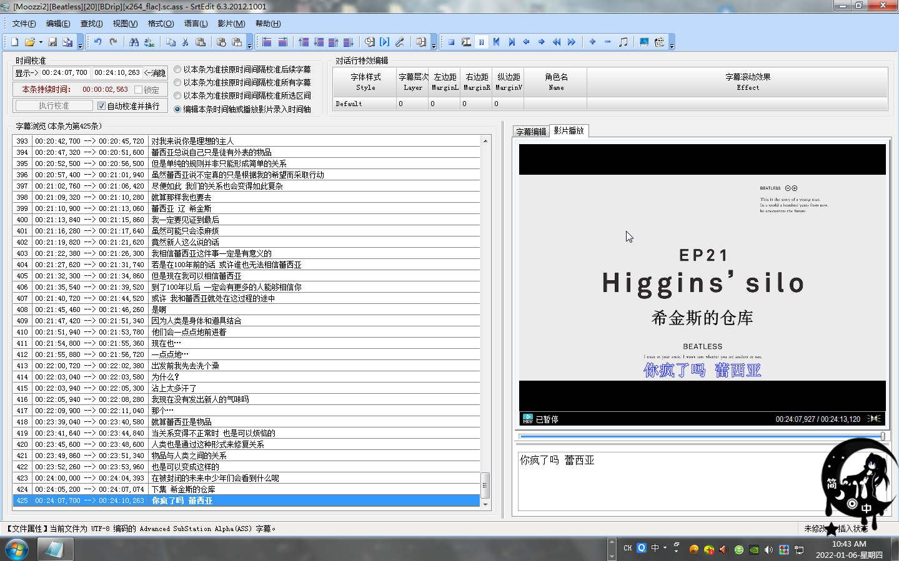Stop the movie playback
Image resolution: width=899 pixels, height=561 pixels.
tap(451, 42)
